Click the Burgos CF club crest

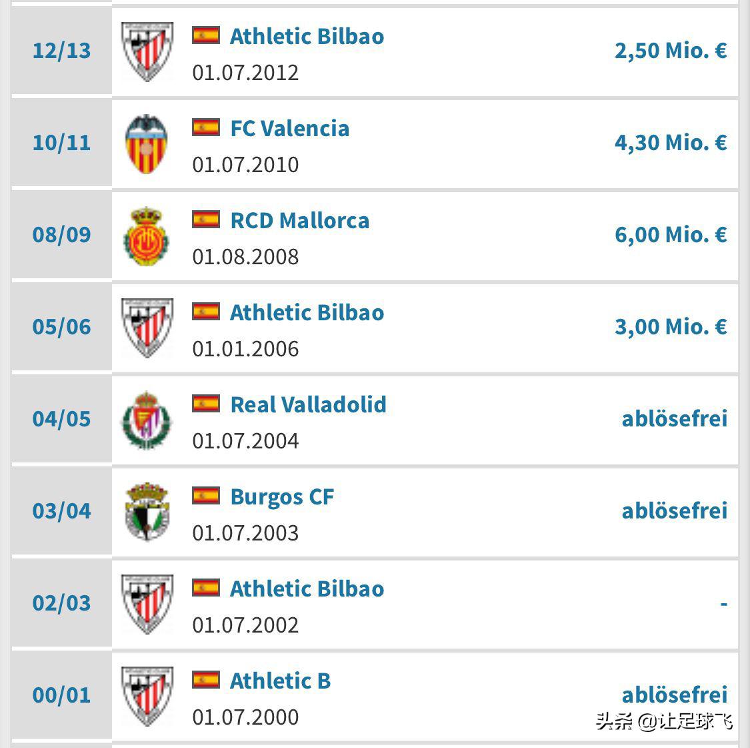point(147,512)
